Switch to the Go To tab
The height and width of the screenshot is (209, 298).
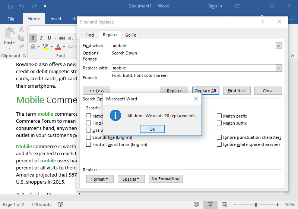click(131, 35)
